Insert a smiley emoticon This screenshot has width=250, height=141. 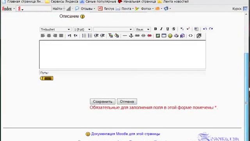(170, 36)
